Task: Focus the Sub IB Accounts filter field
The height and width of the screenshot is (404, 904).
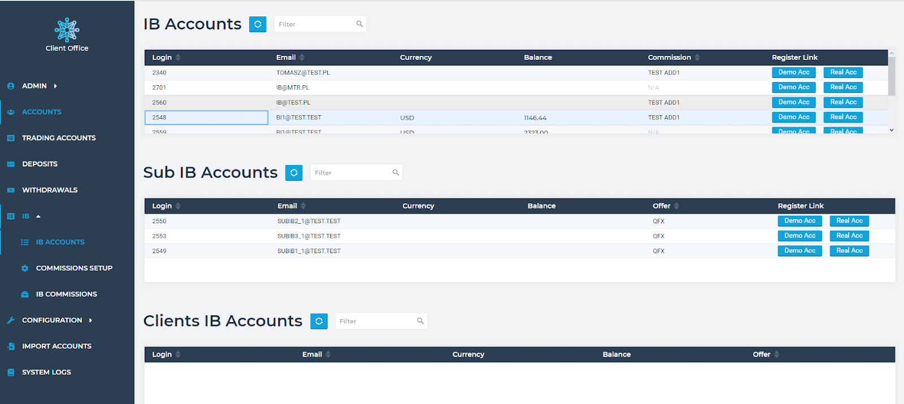Action: [350, 173]
